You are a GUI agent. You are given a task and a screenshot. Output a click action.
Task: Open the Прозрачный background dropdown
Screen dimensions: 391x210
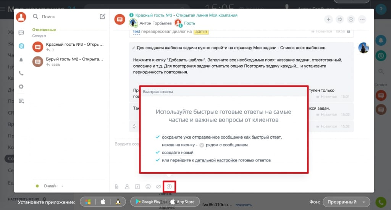pyautogui.click(x=346, y=202)
